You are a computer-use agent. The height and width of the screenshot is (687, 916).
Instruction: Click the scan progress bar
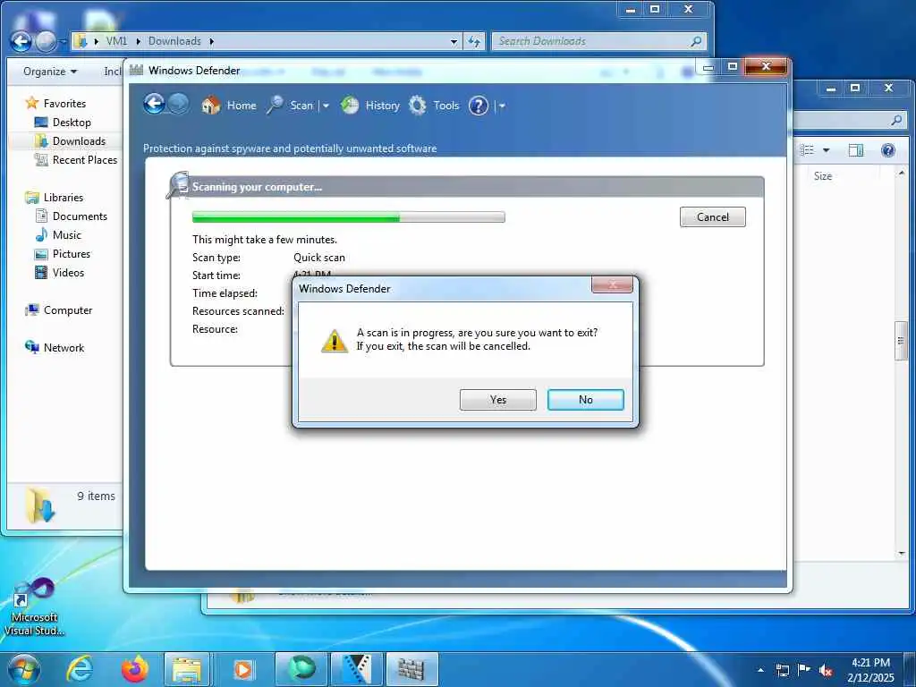(x=348, y=217)
